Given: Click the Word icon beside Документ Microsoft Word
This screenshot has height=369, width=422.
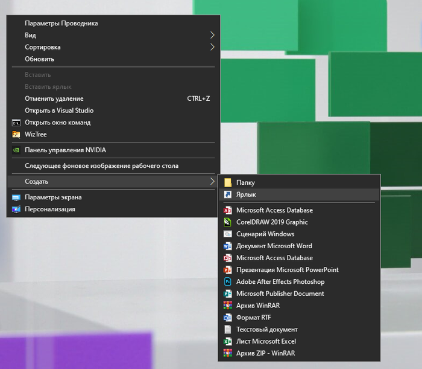Looking at the screenshot, I should (228, 246).
